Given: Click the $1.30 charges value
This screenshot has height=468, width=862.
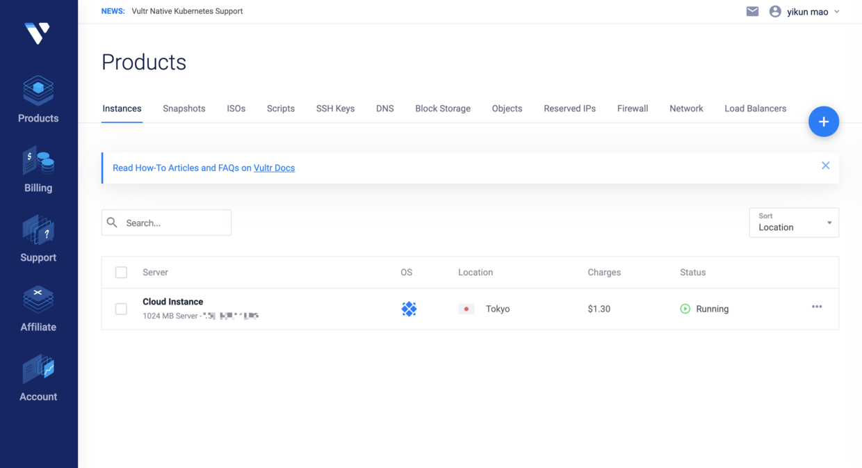Looking at the screenshot, I should point(599,309).
